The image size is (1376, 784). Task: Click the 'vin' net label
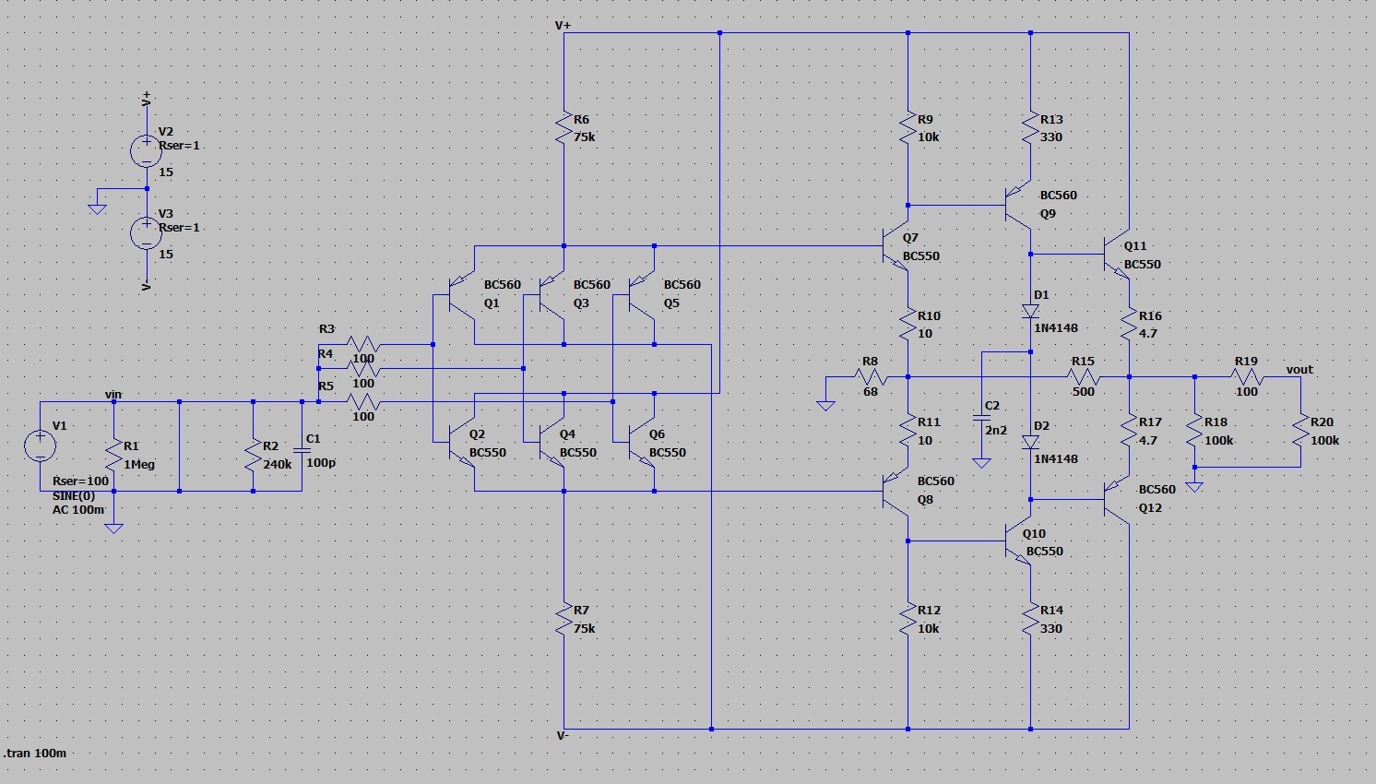(x=113, y=395)
